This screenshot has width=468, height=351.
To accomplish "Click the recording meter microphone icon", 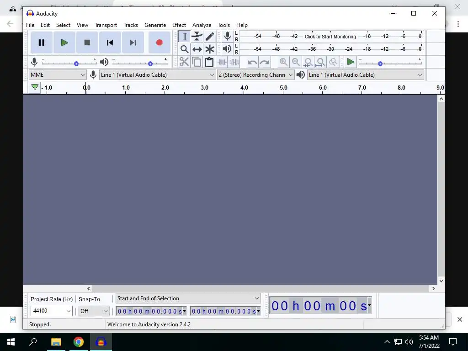I will (228, 37).
